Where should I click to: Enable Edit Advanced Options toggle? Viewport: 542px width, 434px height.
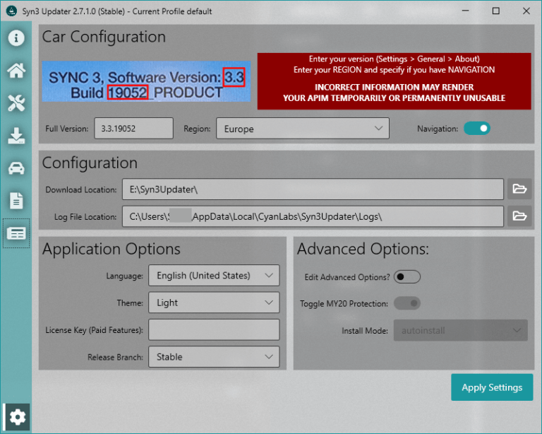406,277
